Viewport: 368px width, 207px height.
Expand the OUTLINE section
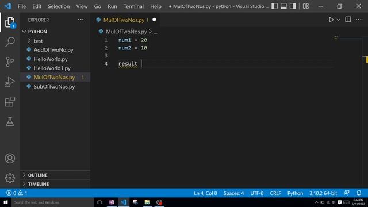pyautogui.click(x=55, y=175)
